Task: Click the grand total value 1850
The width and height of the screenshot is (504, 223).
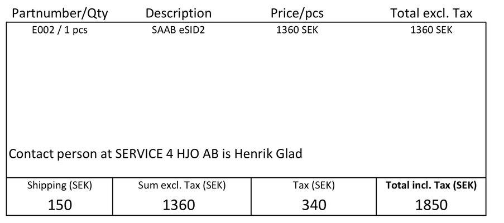Action: coord(431,205)
